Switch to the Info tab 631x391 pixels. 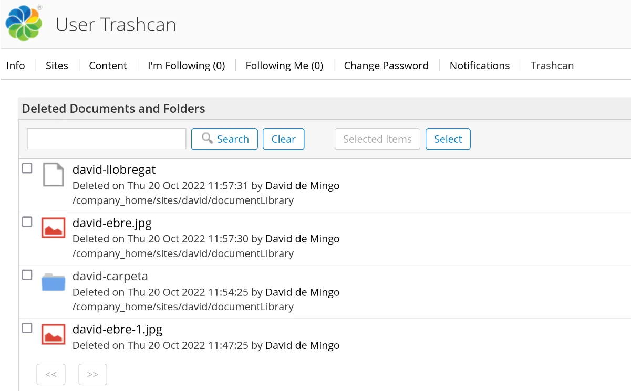click(x=16, y=66)
